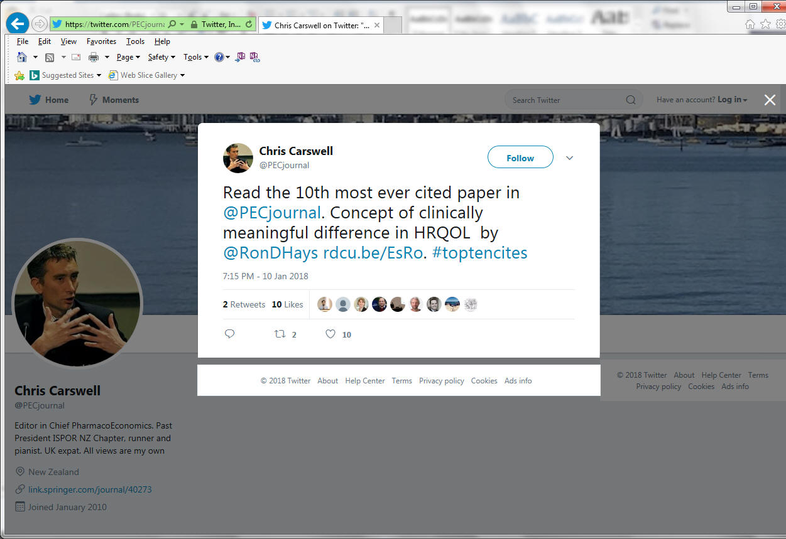Open the Log in dropdown
Screen dimensions: 786x539
point(733,100)
